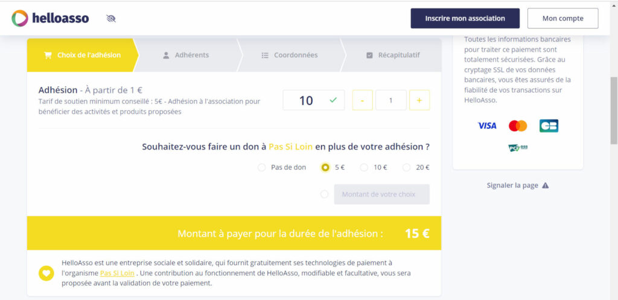
Task: Click the 'Montant de votre choix' input field
Action: [381, 194]
